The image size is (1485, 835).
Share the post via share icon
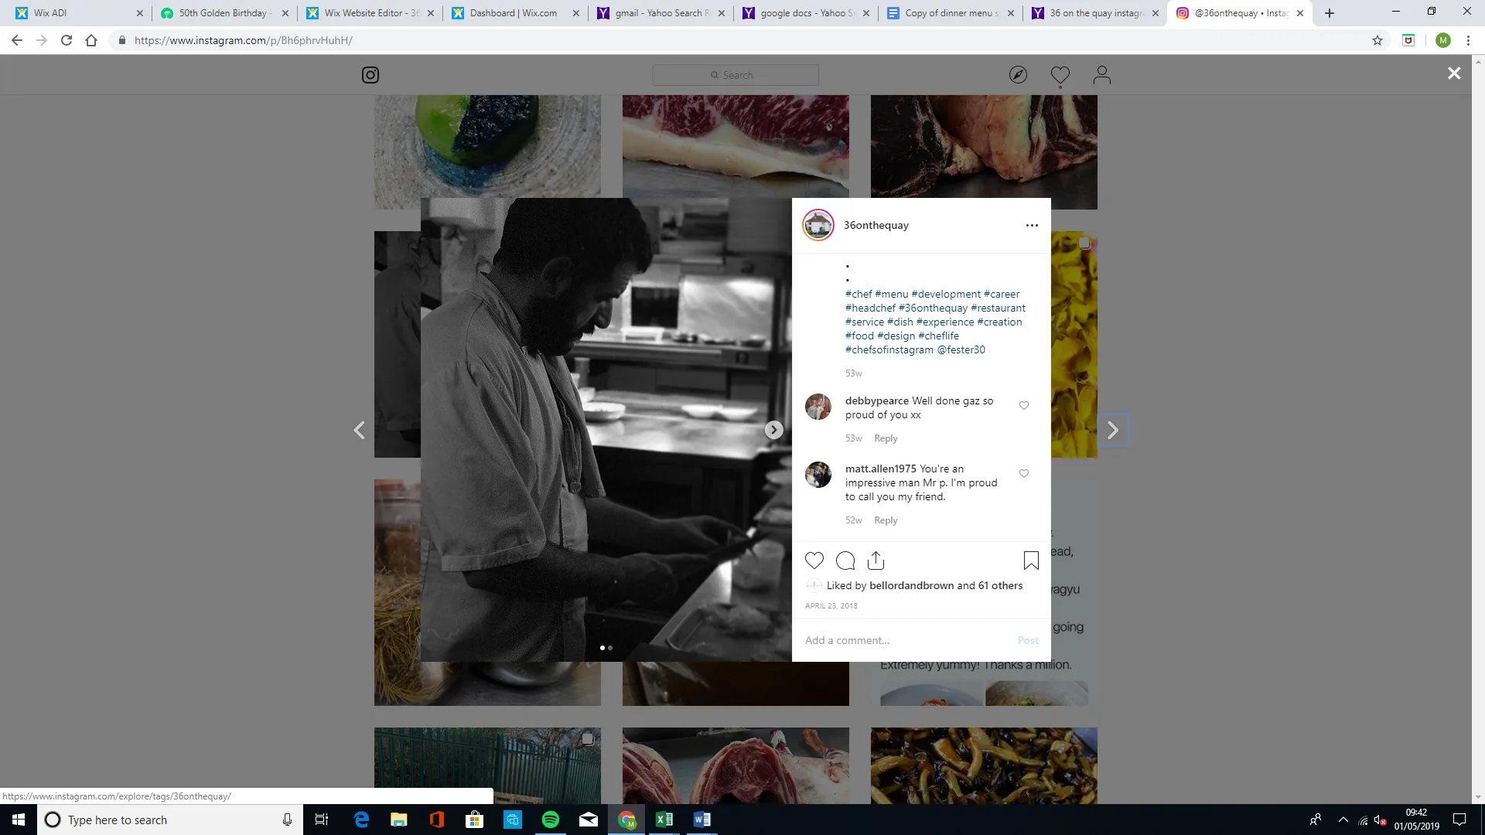point(876,561)
